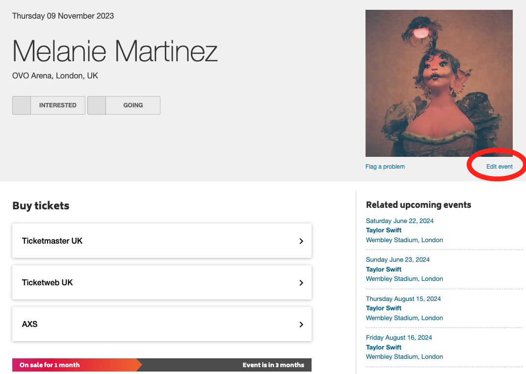This screenshot has width=526, height=374.
Task: Click the chevron arrow on Ticketweb UK row
Action: point(301,282)
